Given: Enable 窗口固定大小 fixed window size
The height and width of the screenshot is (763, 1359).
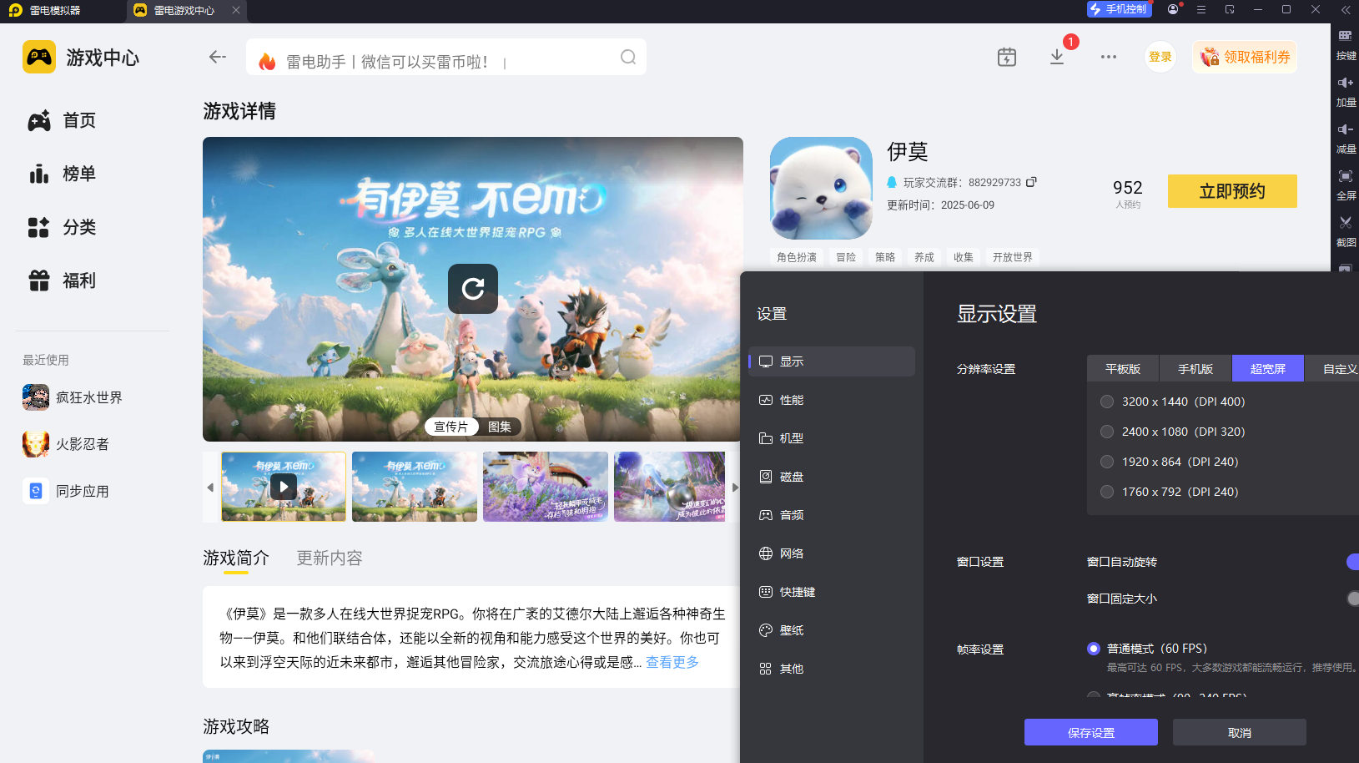Looking at the screenshot, I should pos(1352,599).
